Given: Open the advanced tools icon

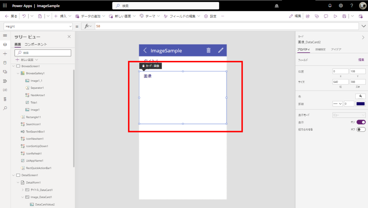Looking at the screenshot, I should click(x=5, y=99).
